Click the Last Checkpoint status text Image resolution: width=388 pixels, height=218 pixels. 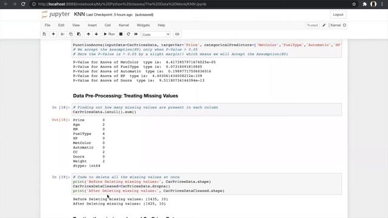coord(109,15)
